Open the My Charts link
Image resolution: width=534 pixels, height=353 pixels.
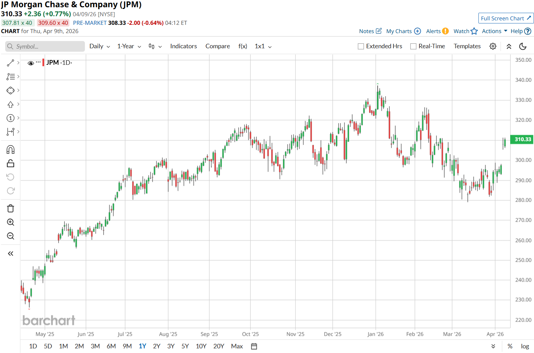403,31
